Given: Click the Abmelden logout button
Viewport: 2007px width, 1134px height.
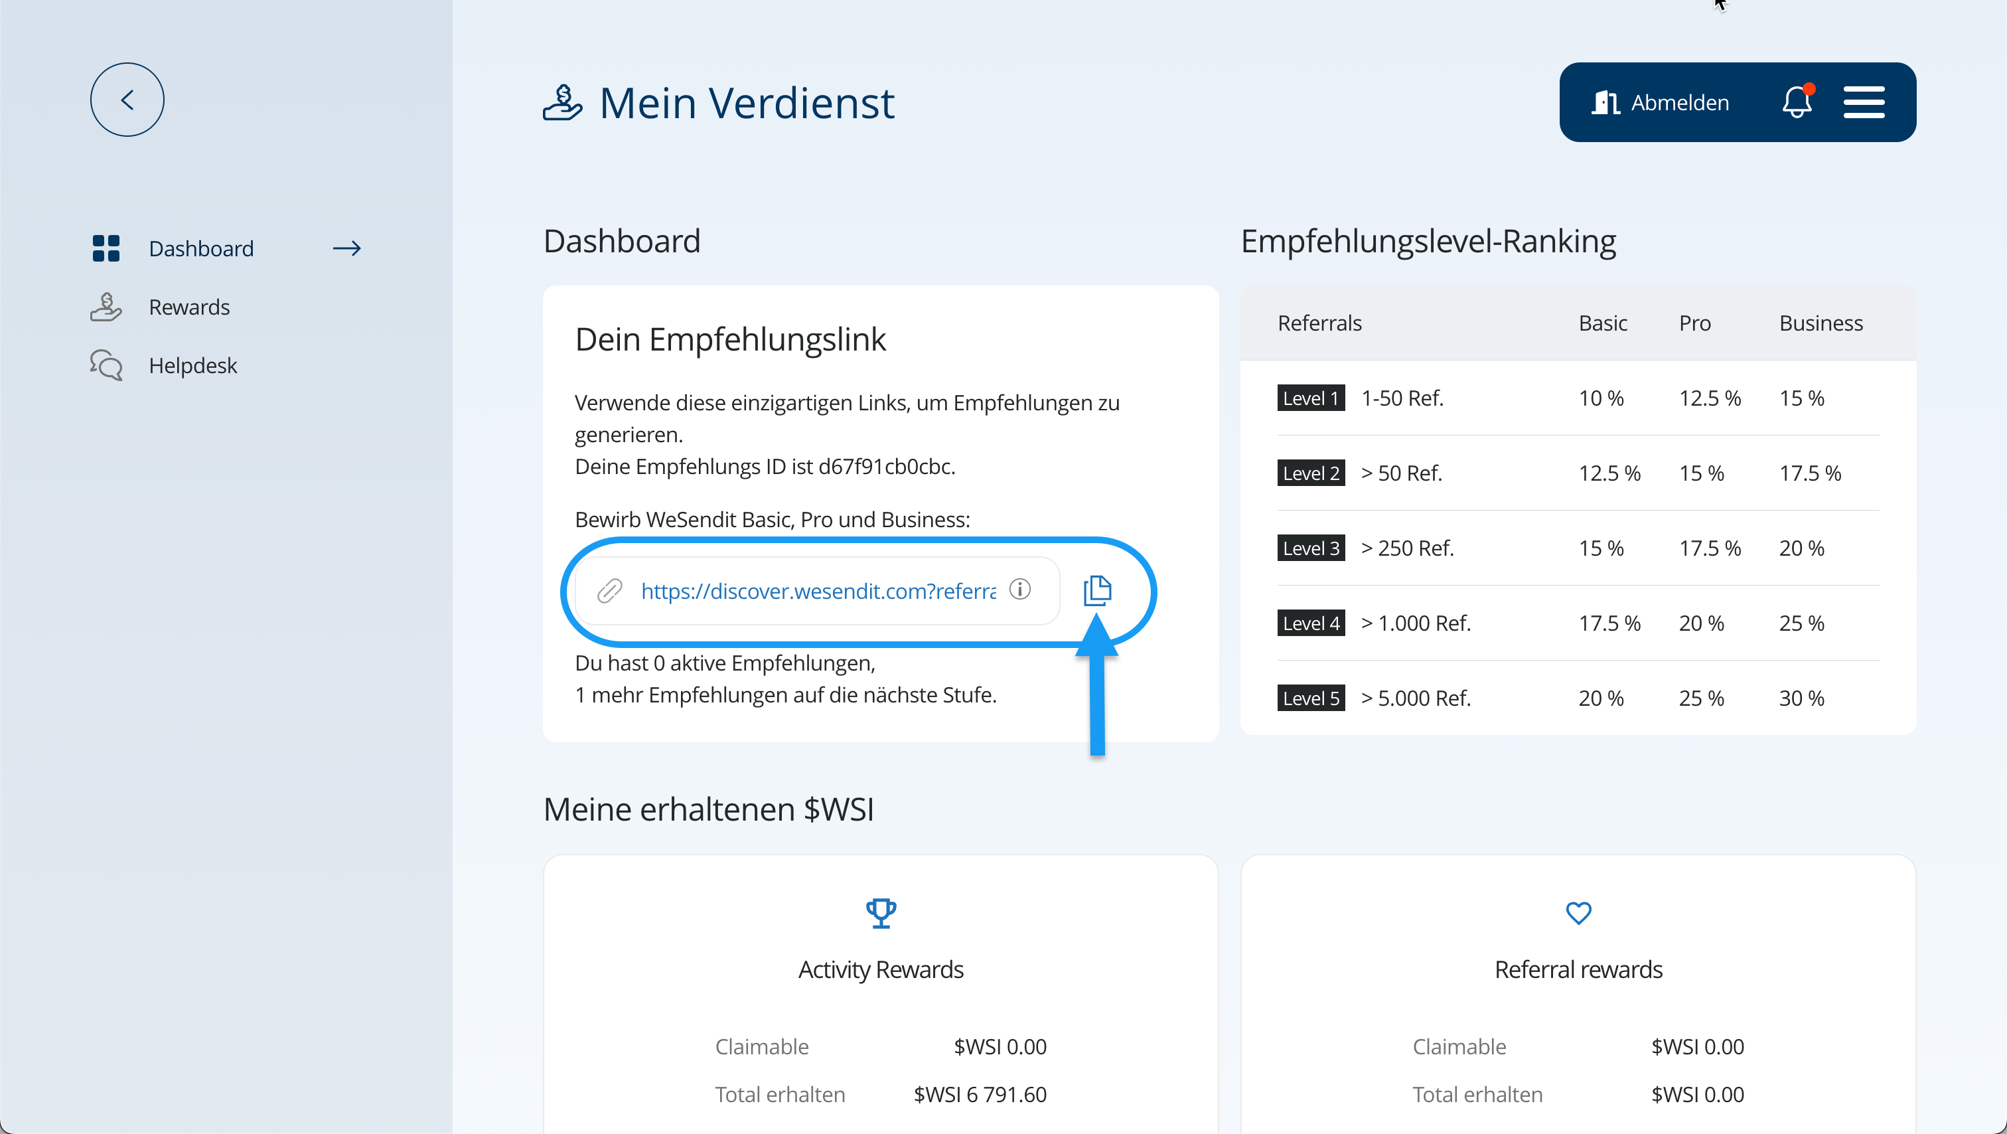Looking at the screenshot, I should (x=1661, y=102).
